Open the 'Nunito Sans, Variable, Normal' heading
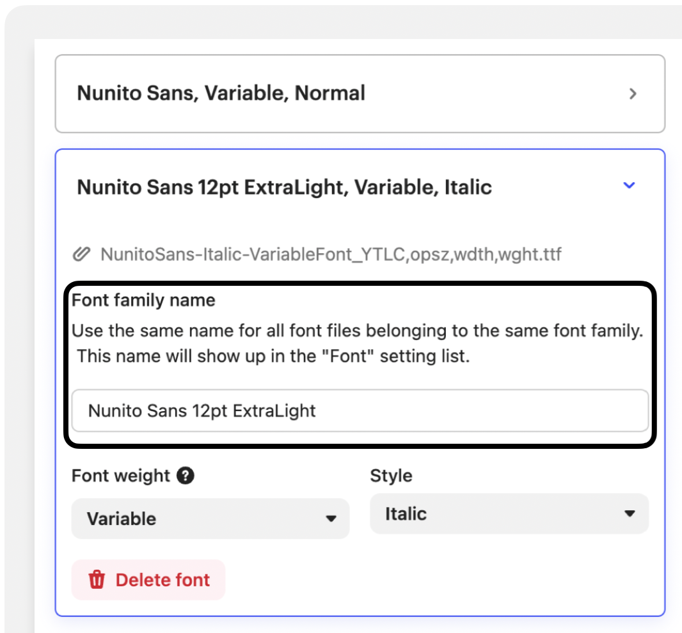 (x=221, y=93)
